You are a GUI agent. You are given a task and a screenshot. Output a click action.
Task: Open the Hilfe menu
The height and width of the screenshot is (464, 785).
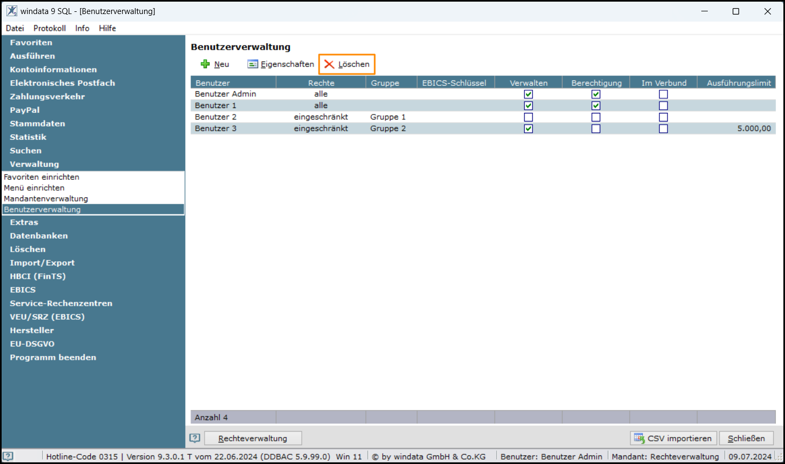tap(107, 28)
